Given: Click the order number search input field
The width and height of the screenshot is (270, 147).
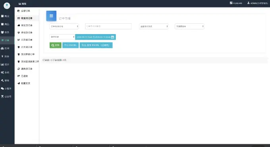Looking at the screenshot, I should [108, 26].
